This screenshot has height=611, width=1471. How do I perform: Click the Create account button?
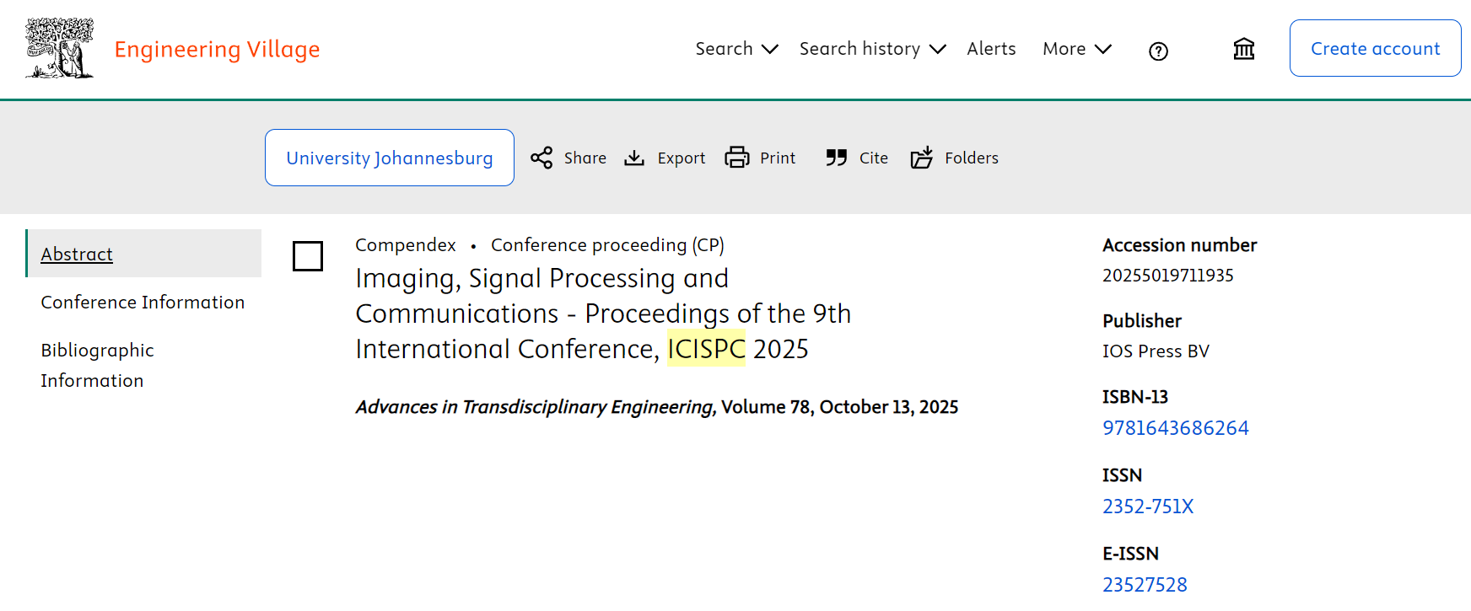click(1375, 48)
